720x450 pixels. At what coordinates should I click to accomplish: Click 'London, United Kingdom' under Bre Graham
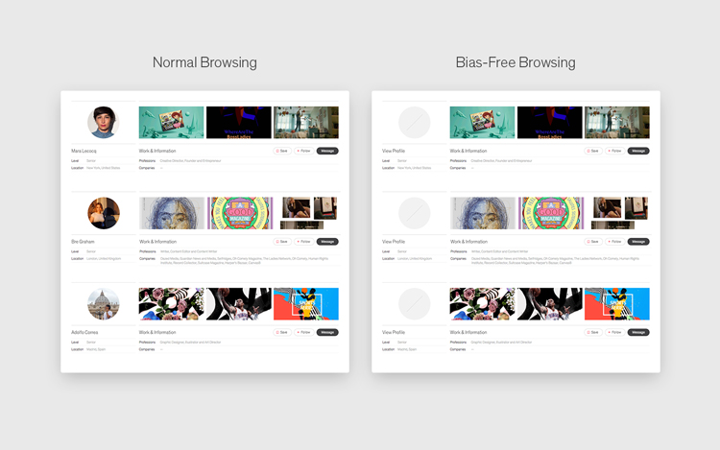pos(104,259)
